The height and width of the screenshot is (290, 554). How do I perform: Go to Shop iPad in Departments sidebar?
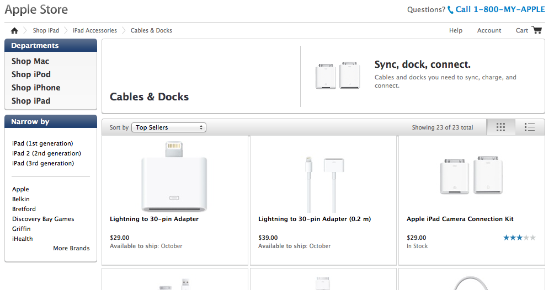click(x=31, y=101)
